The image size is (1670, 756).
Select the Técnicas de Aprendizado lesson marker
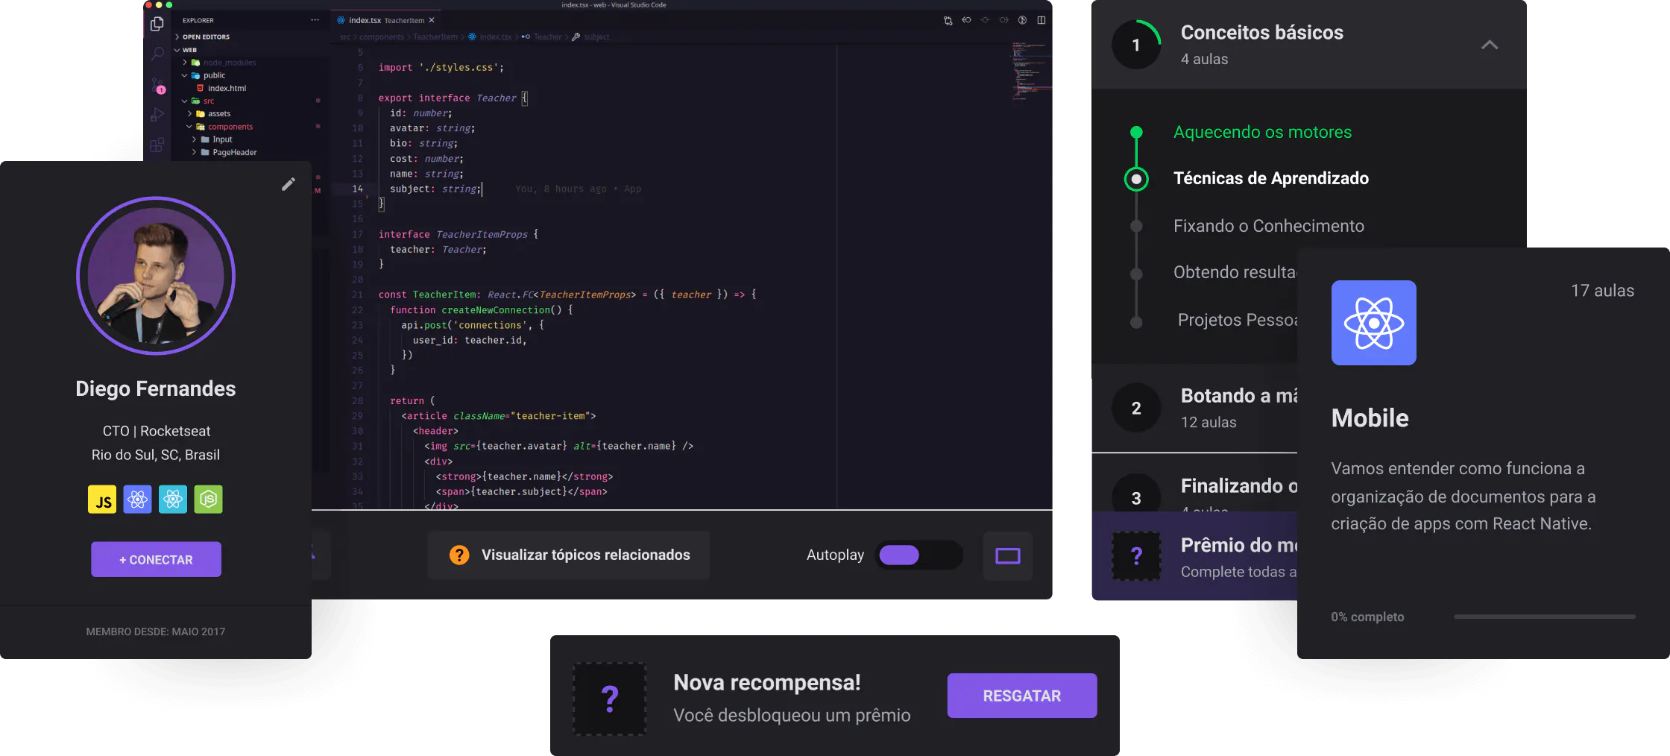(x=1136, y=179)
